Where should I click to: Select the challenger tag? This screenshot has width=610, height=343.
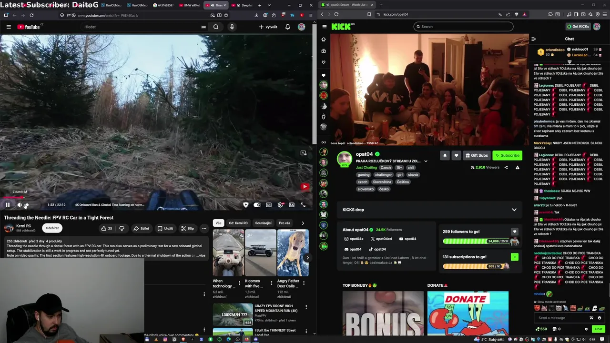[x=383, y=175]
